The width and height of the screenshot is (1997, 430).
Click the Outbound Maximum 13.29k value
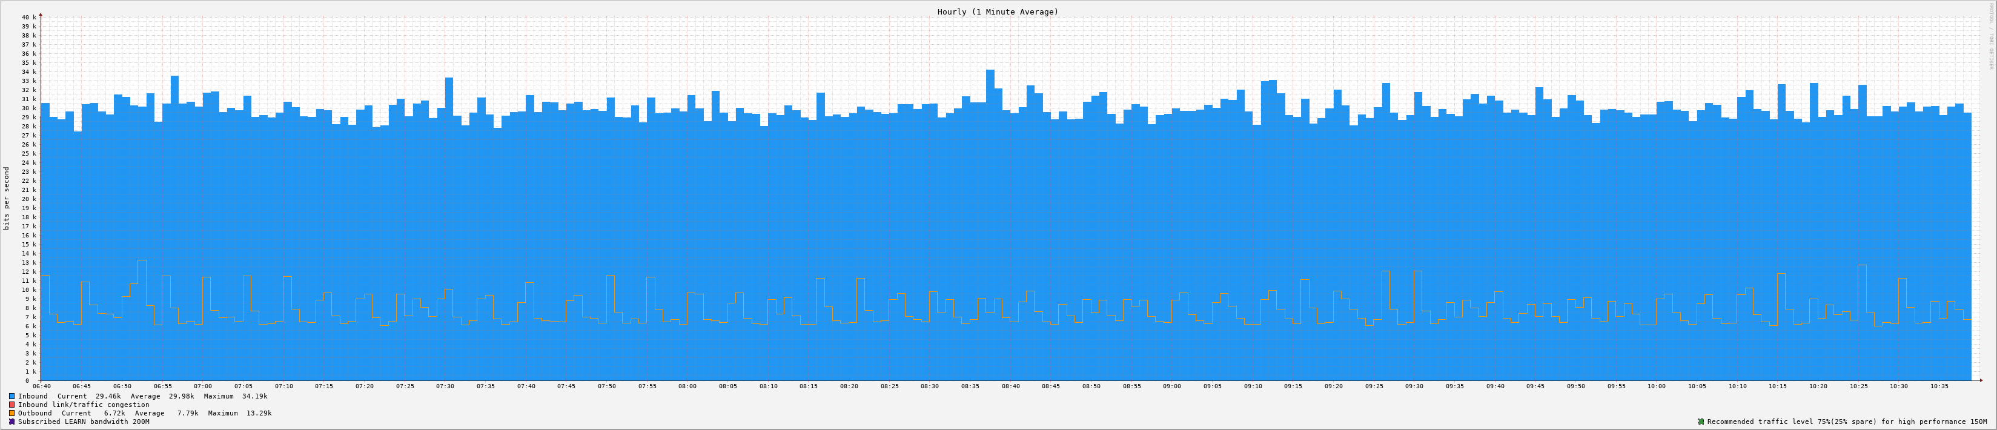pyautogui.click(x=259, y=413)
